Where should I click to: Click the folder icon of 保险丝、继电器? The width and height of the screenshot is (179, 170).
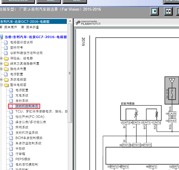(6, 58)
